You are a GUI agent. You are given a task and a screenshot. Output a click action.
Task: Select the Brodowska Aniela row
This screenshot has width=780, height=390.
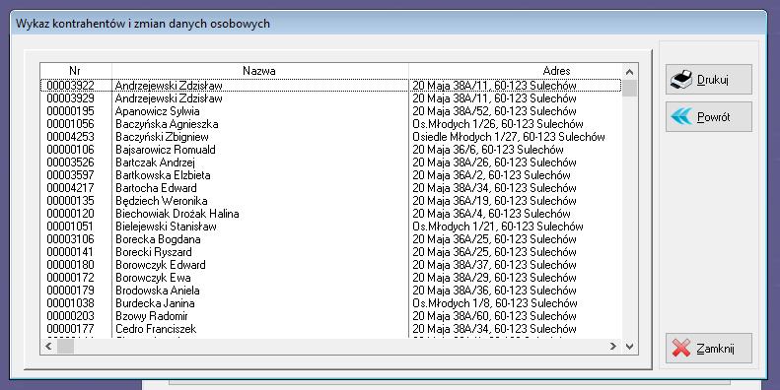[x=331, y=291]
